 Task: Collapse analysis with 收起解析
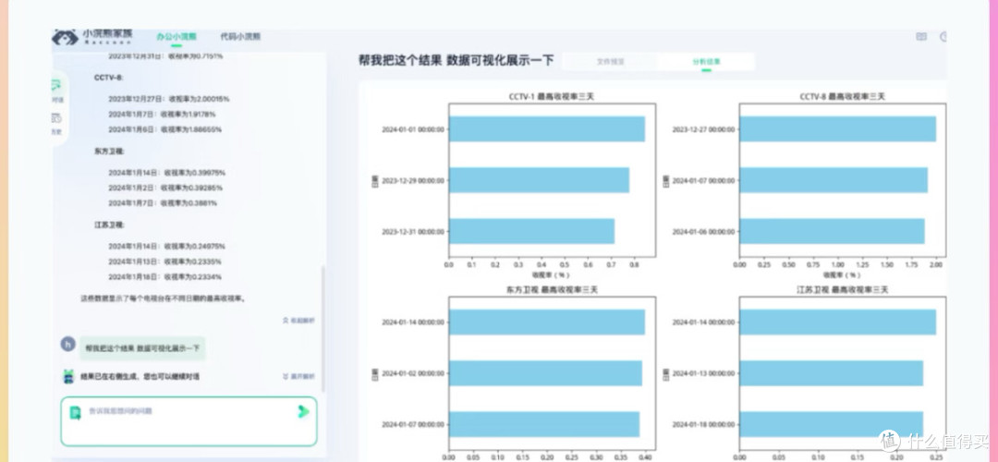298,321
